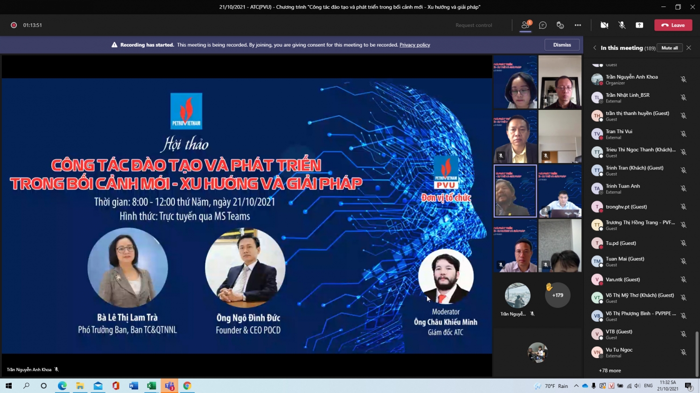Dismiss the recording notification banner

pyautogui.click(x=562, y=45)
